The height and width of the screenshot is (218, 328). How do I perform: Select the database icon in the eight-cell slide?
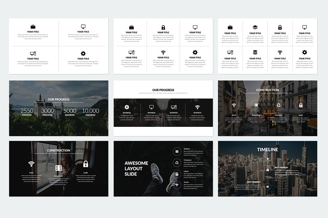click(255, 52)
